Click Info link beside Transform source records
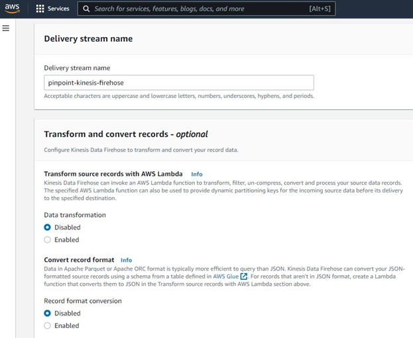This screenshot has width=413, height=338. click(x=196, y=174)
